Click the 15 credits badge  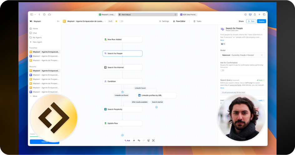click(x=223, y=44)
